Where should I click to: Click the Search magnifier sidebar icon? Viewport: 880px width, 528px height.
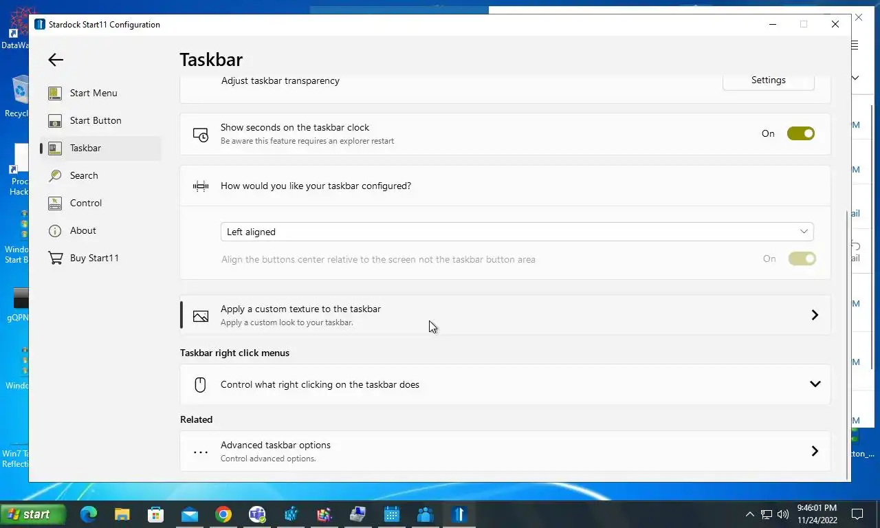click(x=55, y=175)
